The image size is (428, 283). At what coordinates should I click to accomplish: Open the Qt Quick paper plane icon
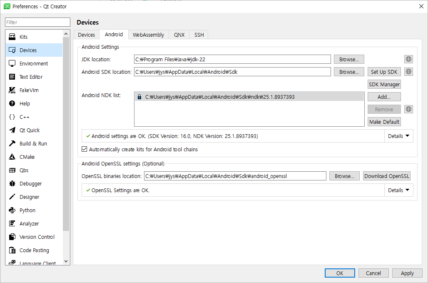[12, 130]
